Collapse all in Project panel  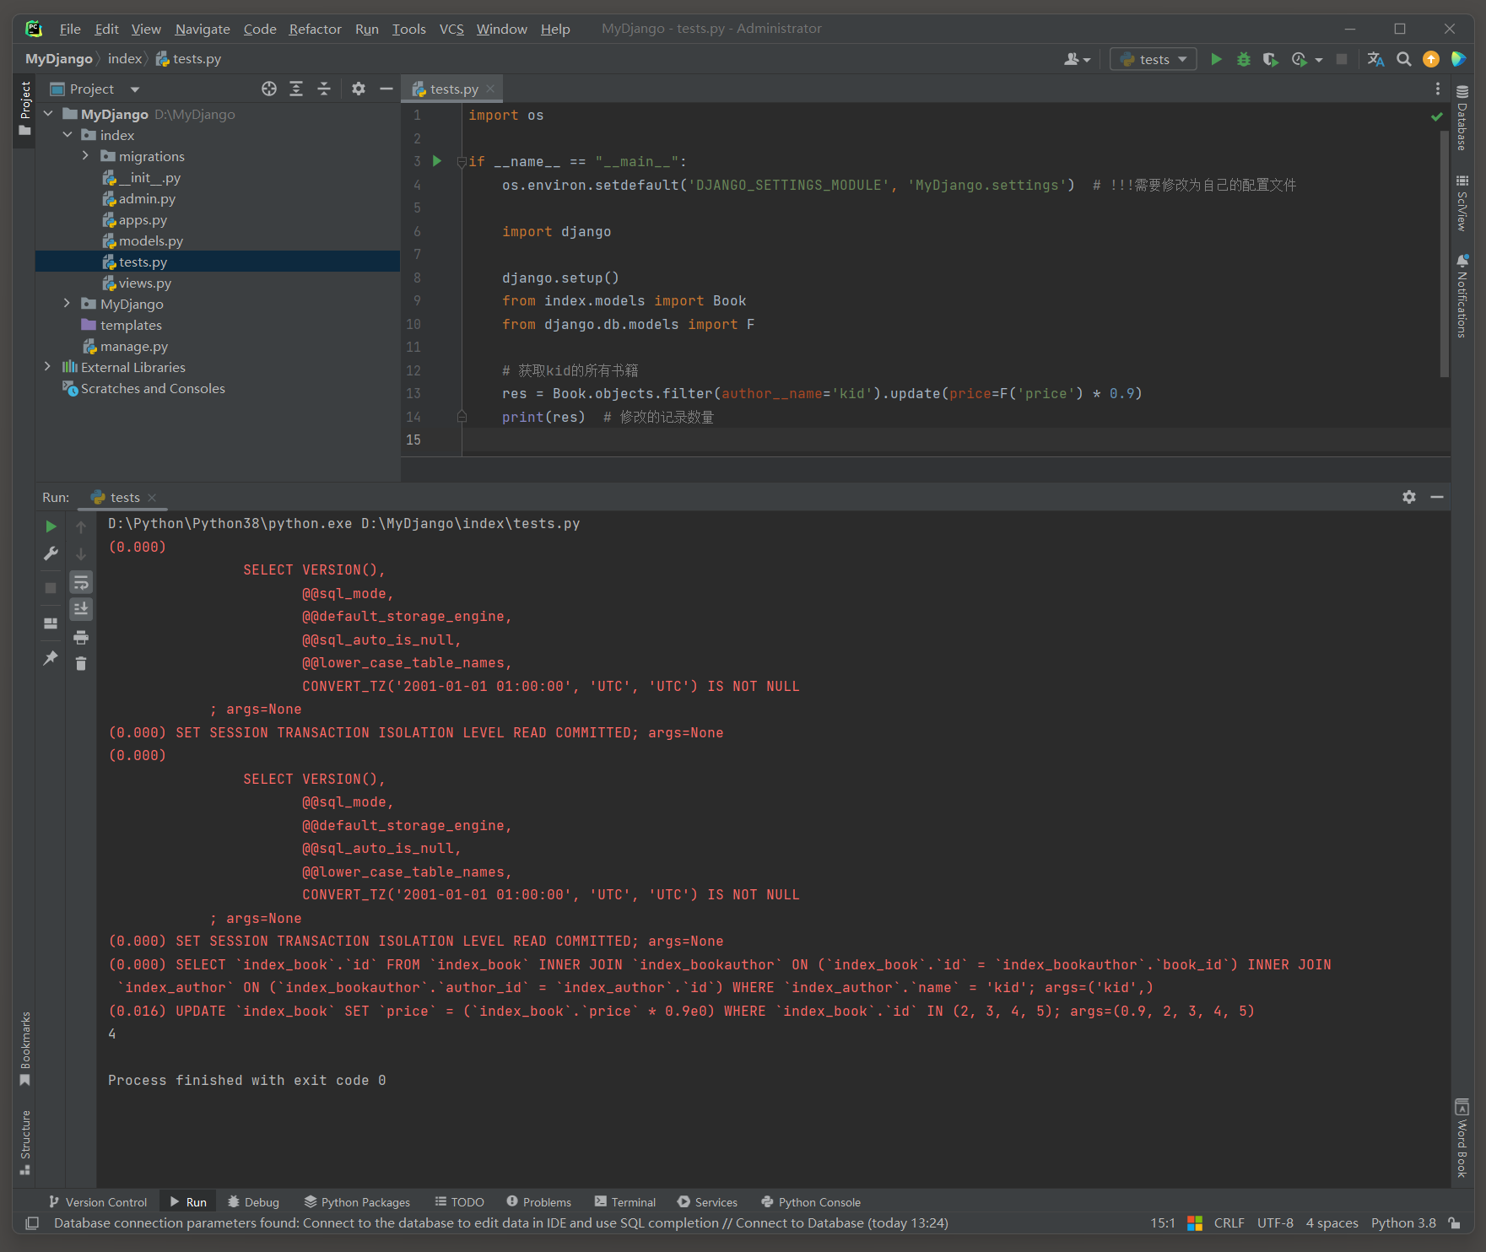coord(324,89)
